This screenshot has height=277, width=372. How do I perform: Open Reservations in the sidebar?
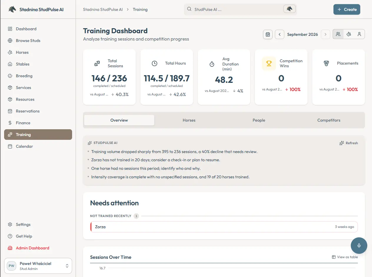click(x=38, y=111)
